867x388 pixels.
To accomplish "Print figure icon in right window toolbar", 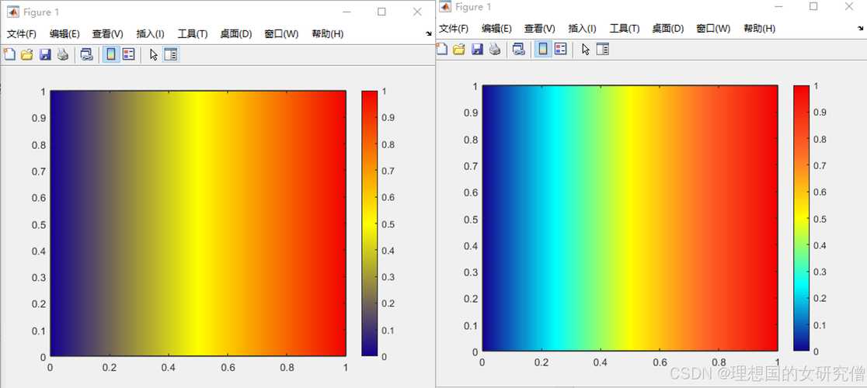I will 494,49.
